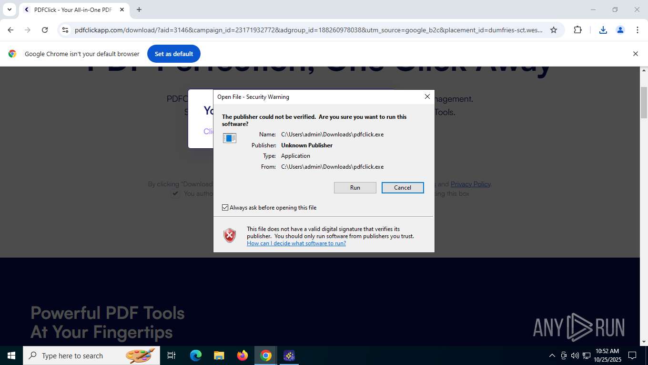Open How can I decide what software link

click(x=296, y=243)
